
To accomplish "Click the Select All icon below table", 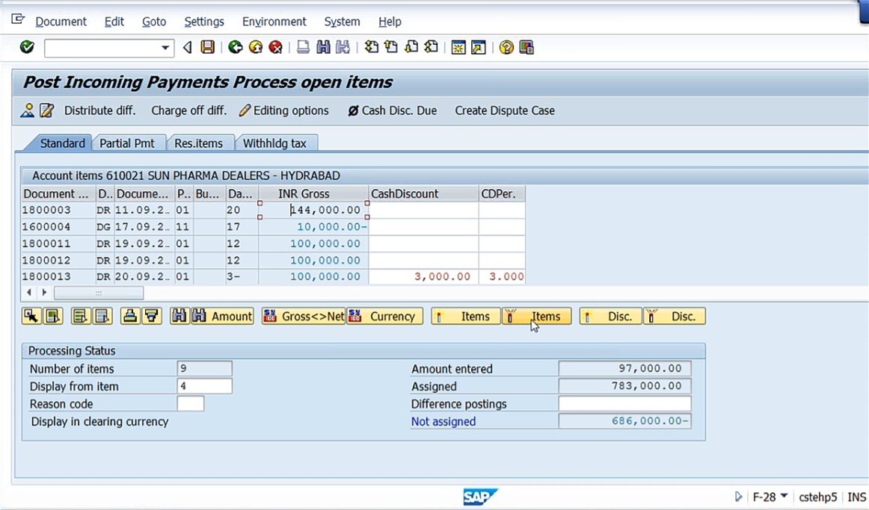I will [52, 317].
